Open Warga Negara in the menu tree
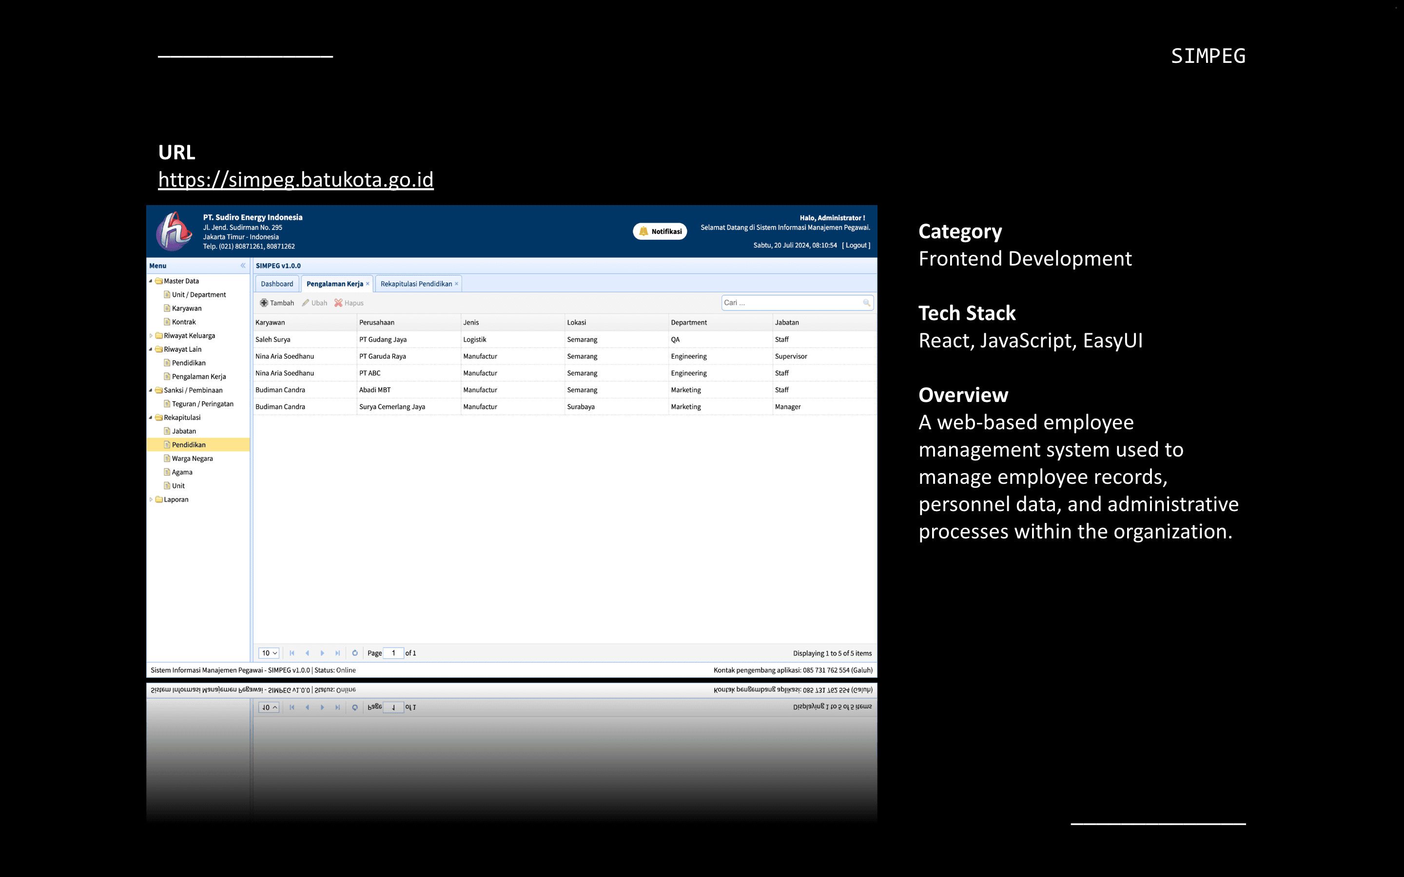 pyautogui.click(x=193, y=459)
